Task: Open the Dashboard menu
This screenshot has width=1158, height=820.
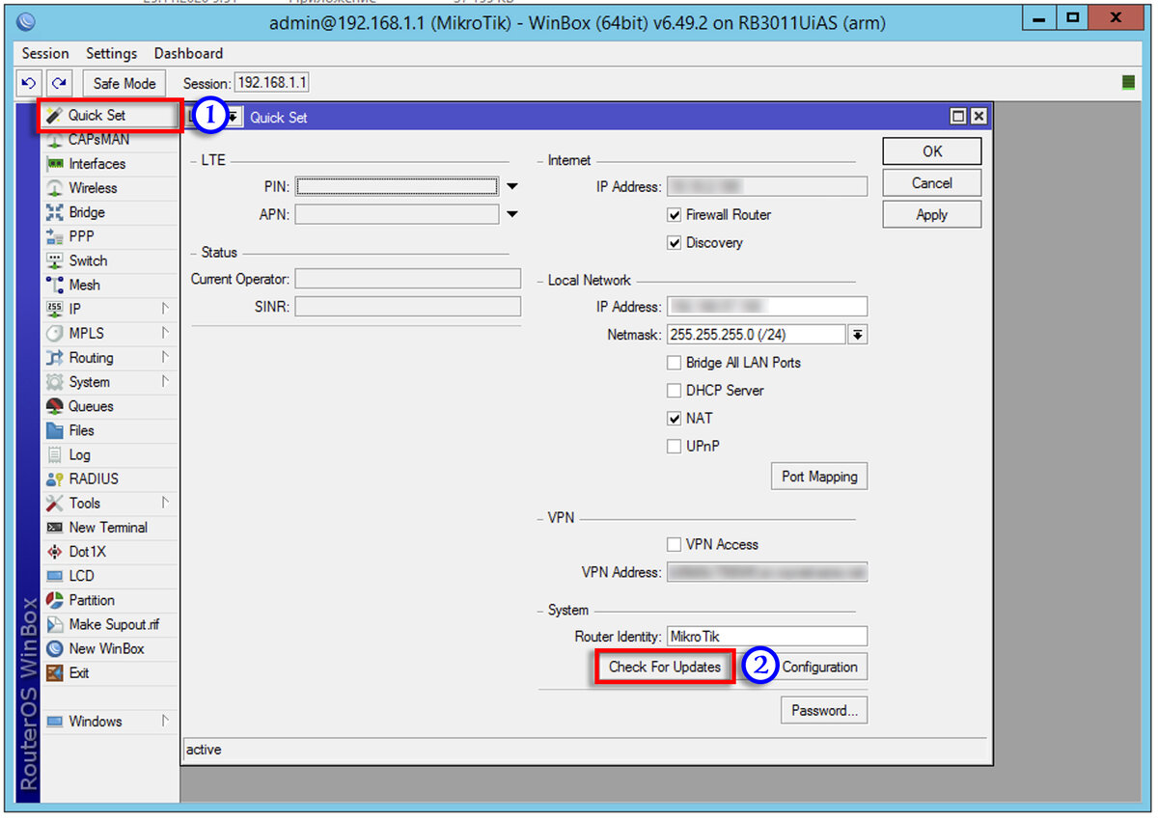Action: click(x=188, y=53)
